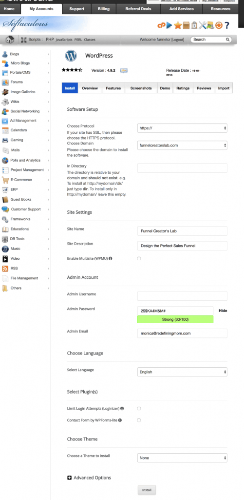Image resolution: width=244 pixels, height=500 pixels.
Task: Click the password strength meter bar
Action: 175,319
